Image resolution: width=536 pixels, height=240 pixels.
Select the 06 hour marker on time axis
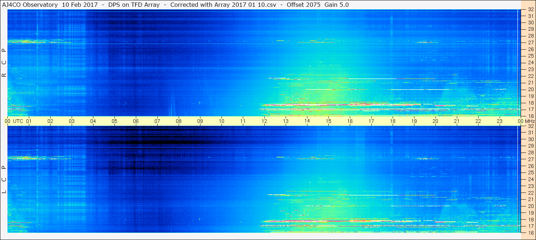(x=136, y=121)
